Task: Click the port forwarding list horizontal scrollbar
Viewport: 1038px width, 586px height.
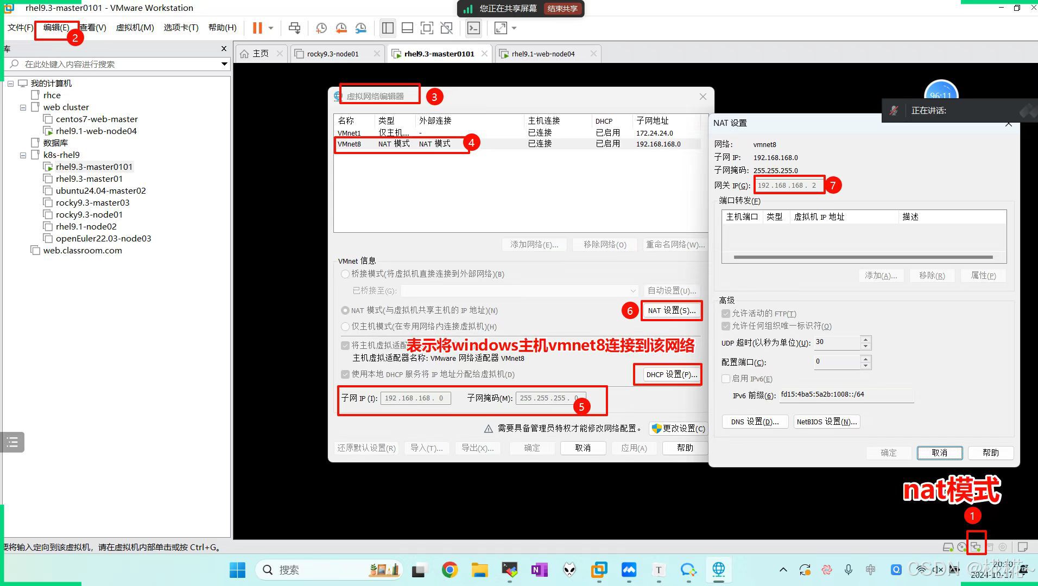Action: pos(863,257)
